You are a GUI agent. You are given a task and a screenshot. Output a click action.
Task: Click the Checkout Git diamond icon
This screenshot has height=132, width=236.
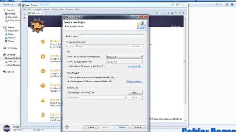point(43,86)
